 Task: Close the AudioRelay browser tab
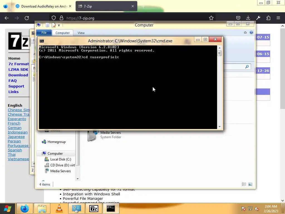pos(70,6)
